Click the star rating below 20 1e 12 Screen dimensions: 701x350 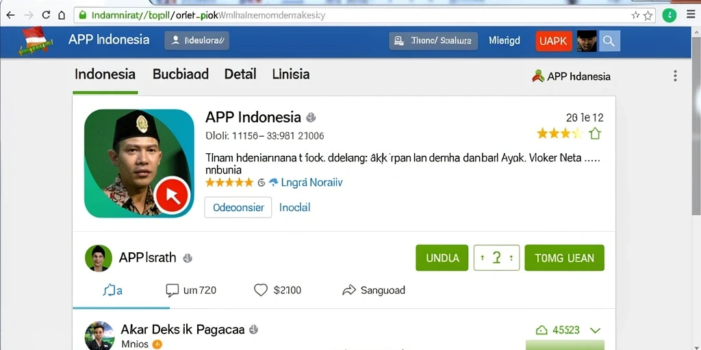[560, 133]
